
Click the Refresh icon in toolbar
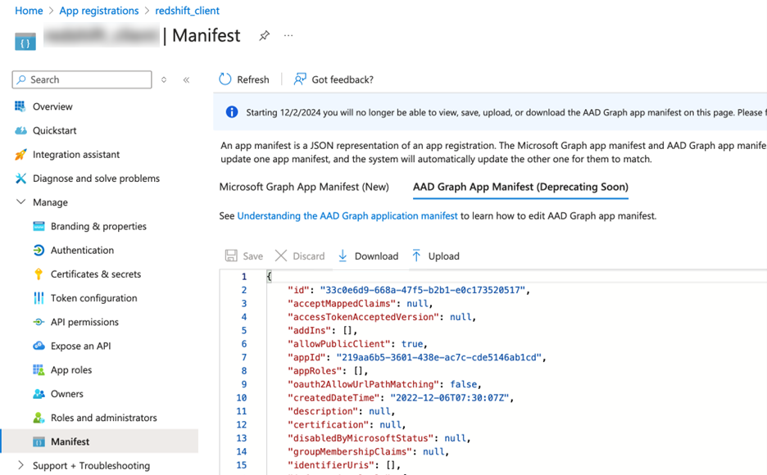click(225, 79)
